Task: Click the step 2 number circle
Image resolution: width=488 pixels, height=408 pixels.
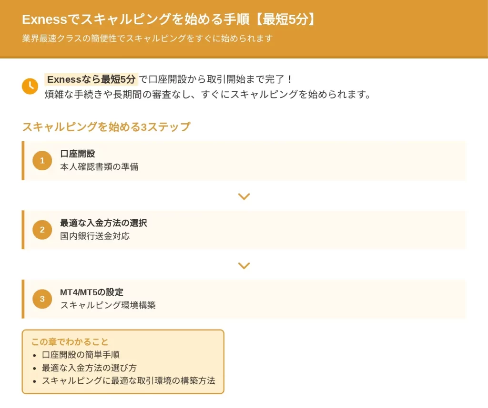Action: pyautogui.click(x=42, y=230)
